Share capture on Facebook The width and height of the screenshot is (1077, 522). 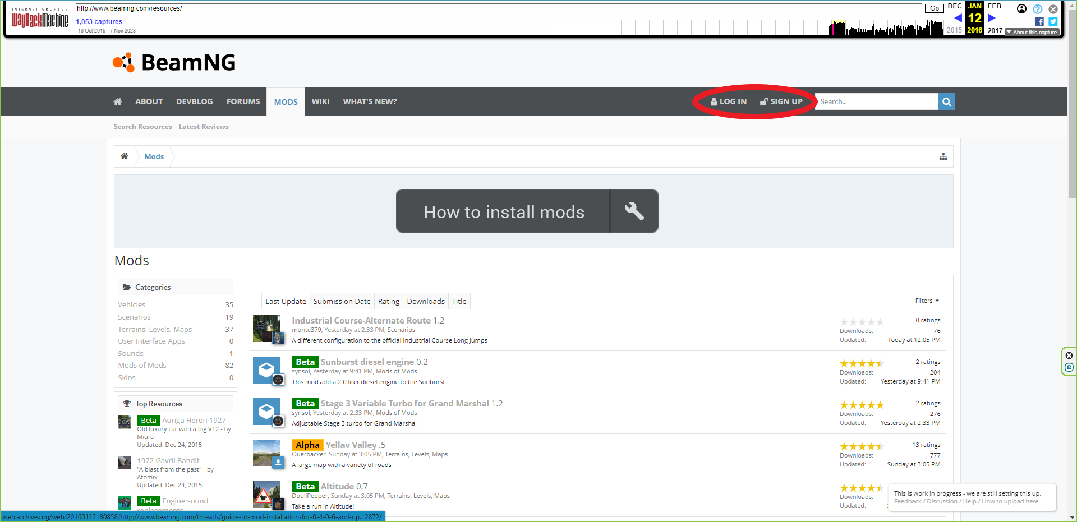(1039, 21)
